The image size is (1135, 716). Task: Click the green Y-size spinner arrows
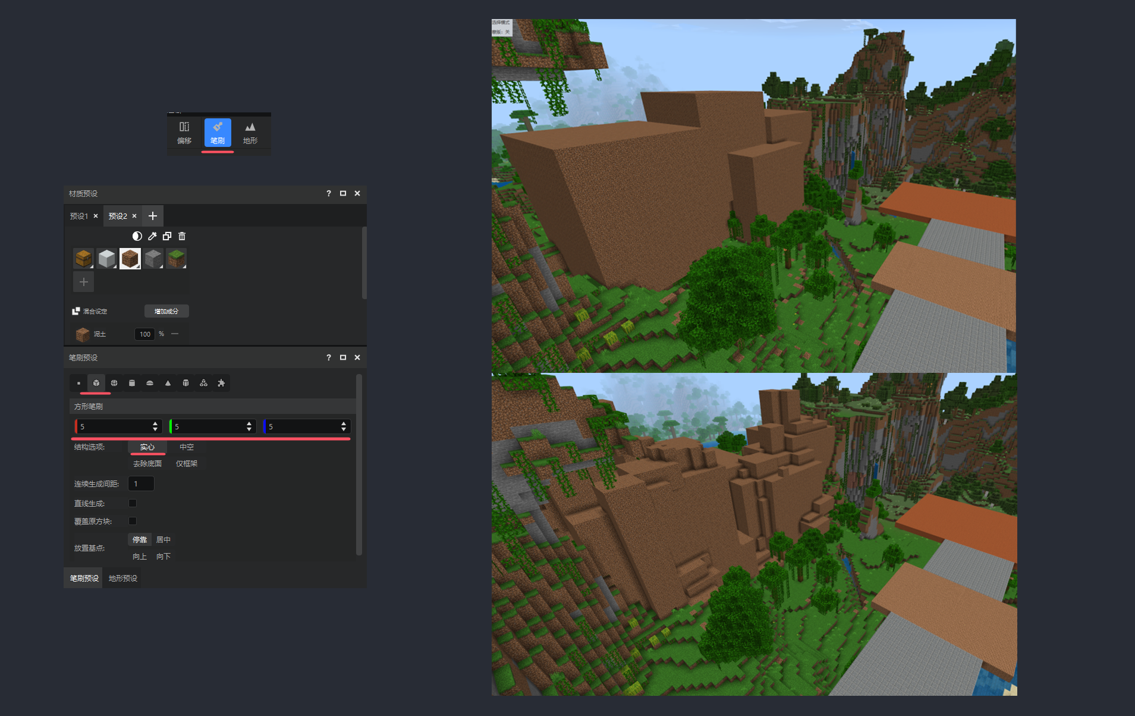[x=249, y=426]
